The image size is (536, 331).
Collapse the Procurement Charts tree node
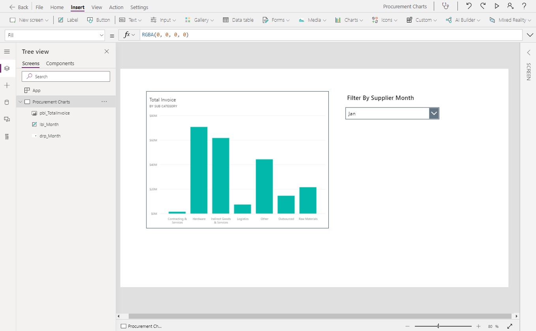[x=20, y=102]
